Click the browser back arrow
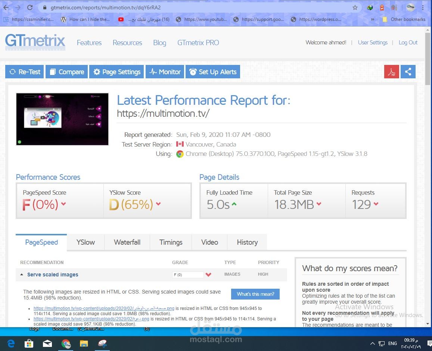 coord(6,7)
